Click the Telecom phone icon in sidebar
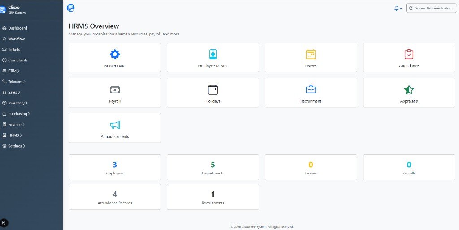The image size is (459, 230). pyautogui.click(x=4, y=82)
